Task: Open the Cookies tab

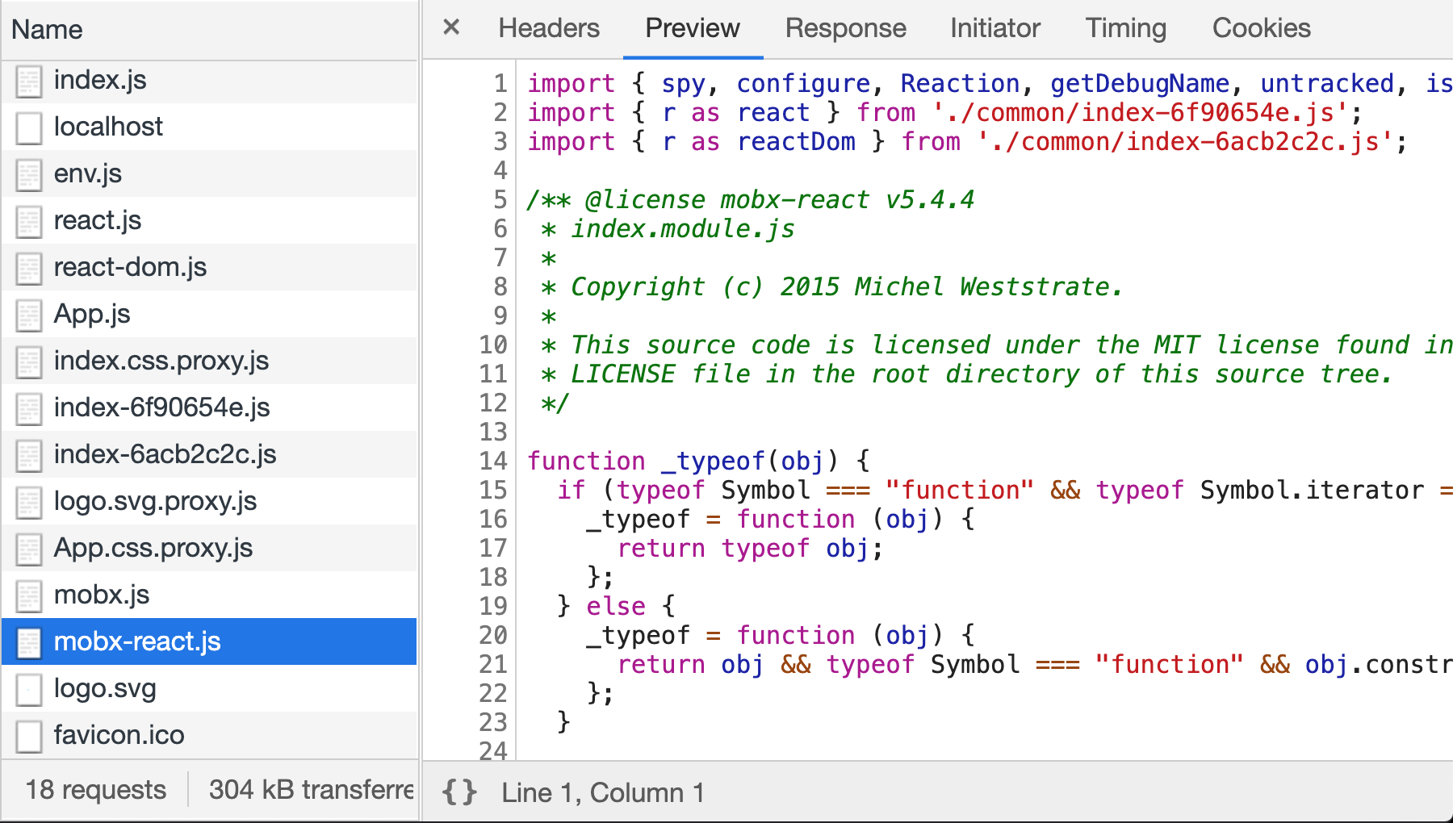Action: pos(1262,28)
